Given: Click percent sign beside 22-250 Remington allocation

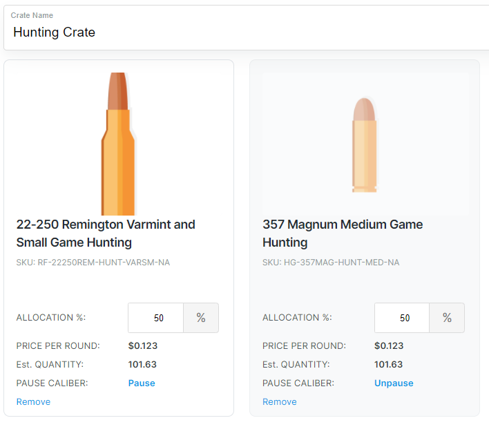Looking at the screenshot, I should click(x=201, y=318).
